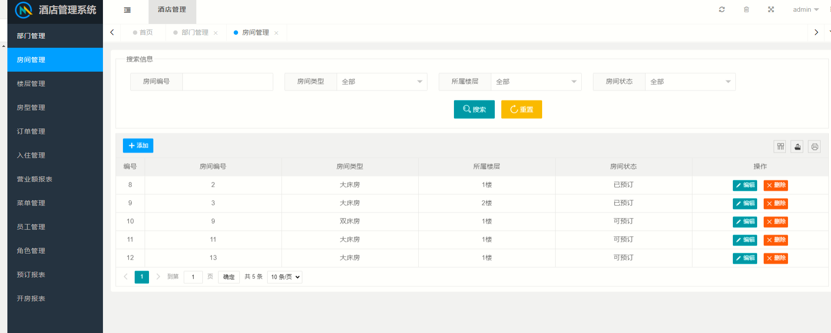
Task: Open 楼层管理 in the sidebar
Action: [x=55, y=84]
